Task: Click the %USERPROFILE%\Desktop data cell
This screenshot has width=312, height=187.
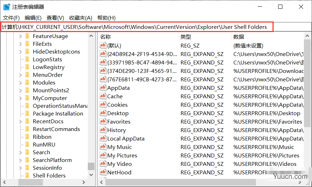Action: (x=267, y=113)
